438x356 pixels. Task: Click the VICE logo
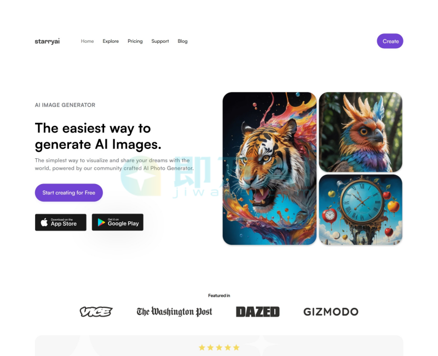tap(96, 312)
